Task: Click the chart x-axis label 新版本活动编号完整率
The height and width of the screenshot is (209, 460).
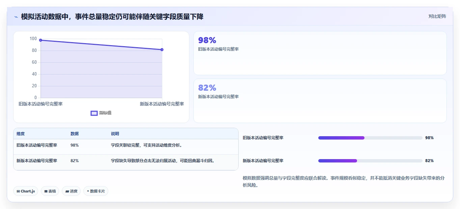Action: pos(162,104)
